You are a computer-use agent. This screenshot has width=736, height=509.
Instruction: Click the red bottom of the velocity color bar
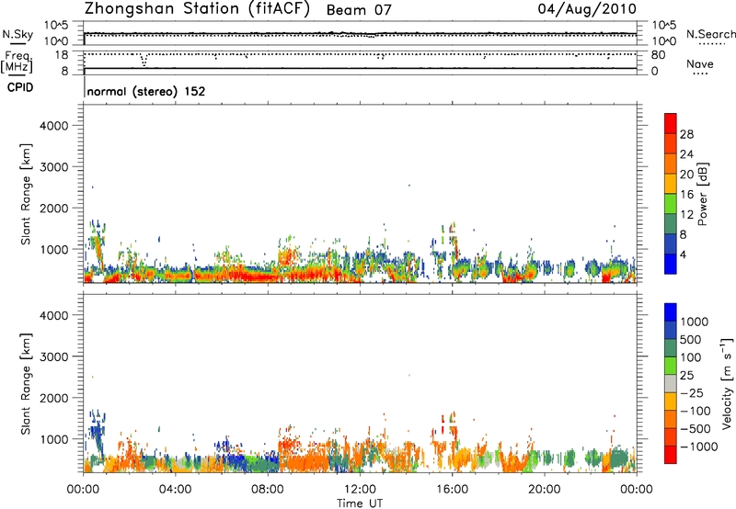coord(671,455)
